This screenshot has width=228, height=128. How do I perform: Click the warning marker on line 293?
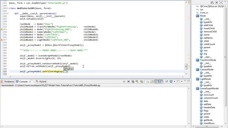[2, 29]
